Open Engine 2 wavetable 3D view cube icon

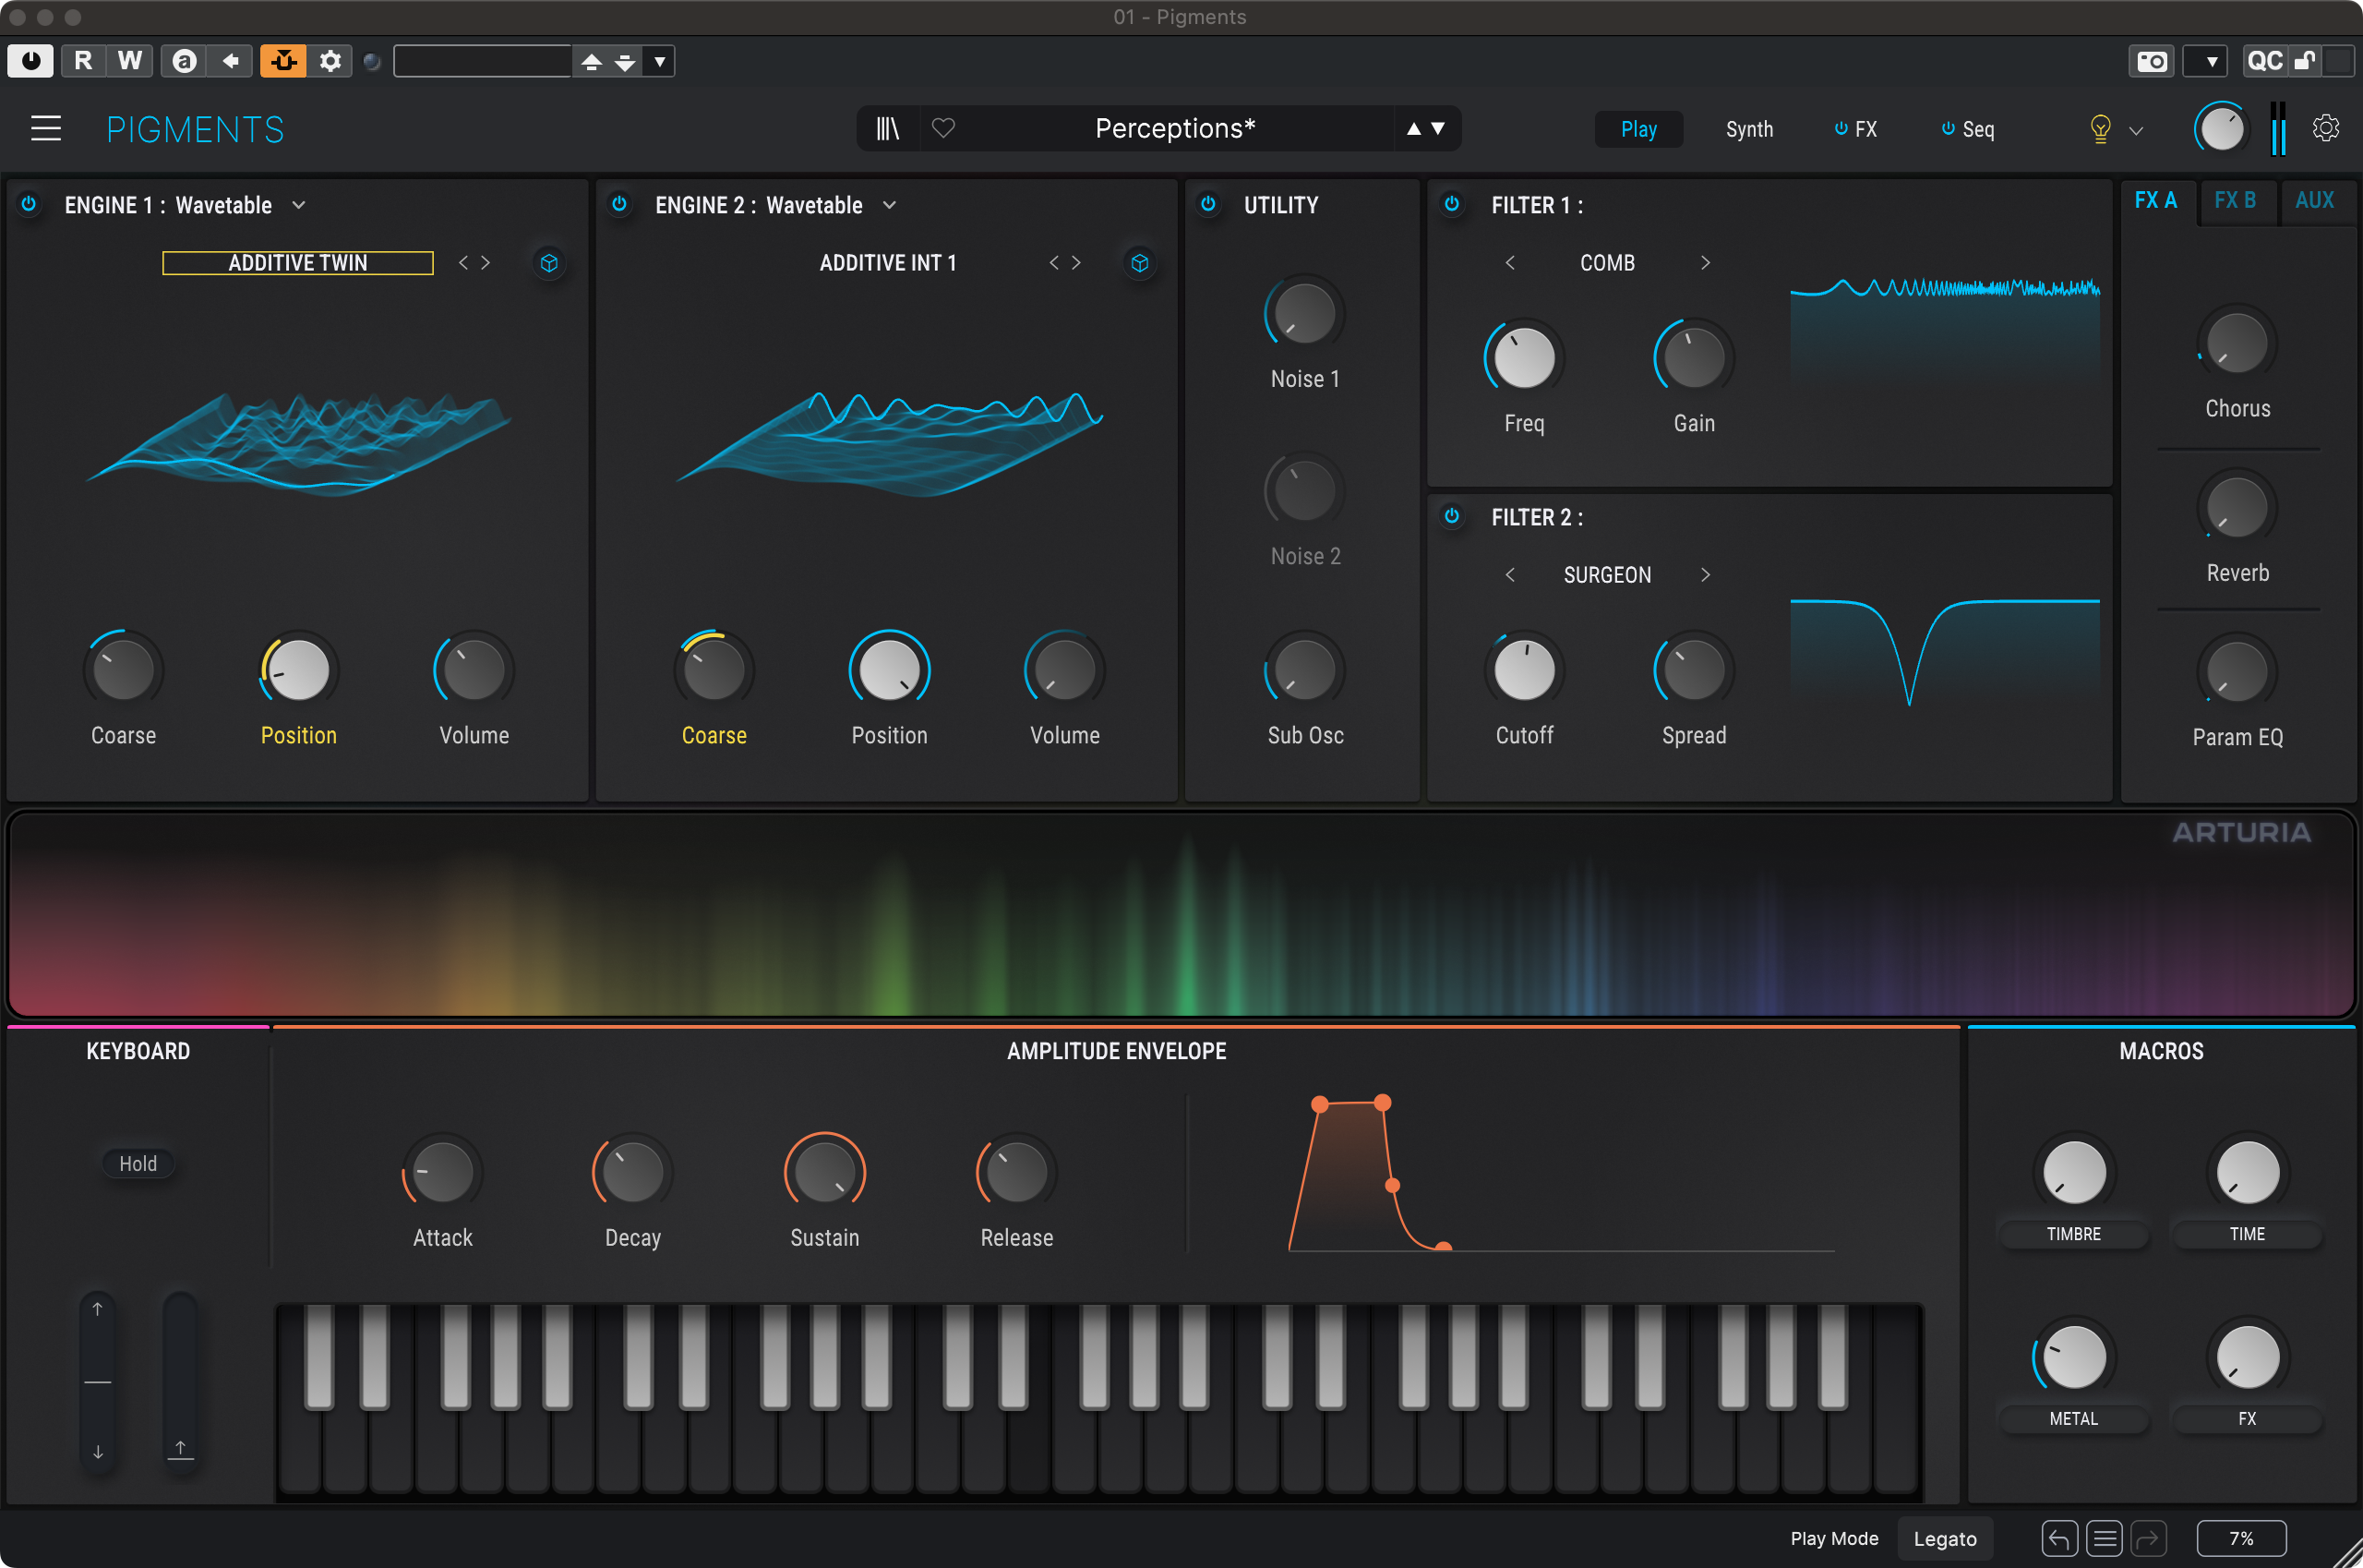pos(1140,263)
